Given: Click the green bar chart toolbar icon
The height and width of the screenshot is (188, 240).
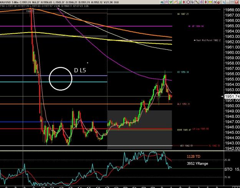Looking at the screenshot, I should 179,2.
